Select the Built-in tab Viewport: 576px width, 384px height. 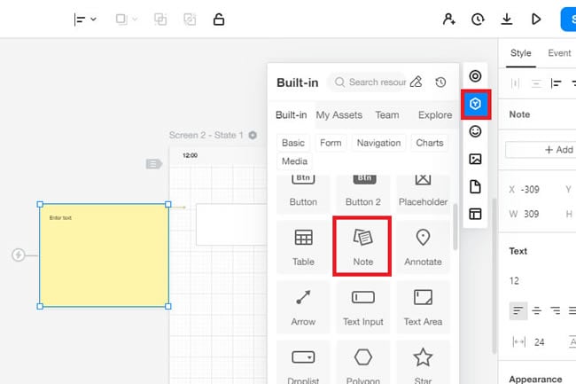pos(291,115)
